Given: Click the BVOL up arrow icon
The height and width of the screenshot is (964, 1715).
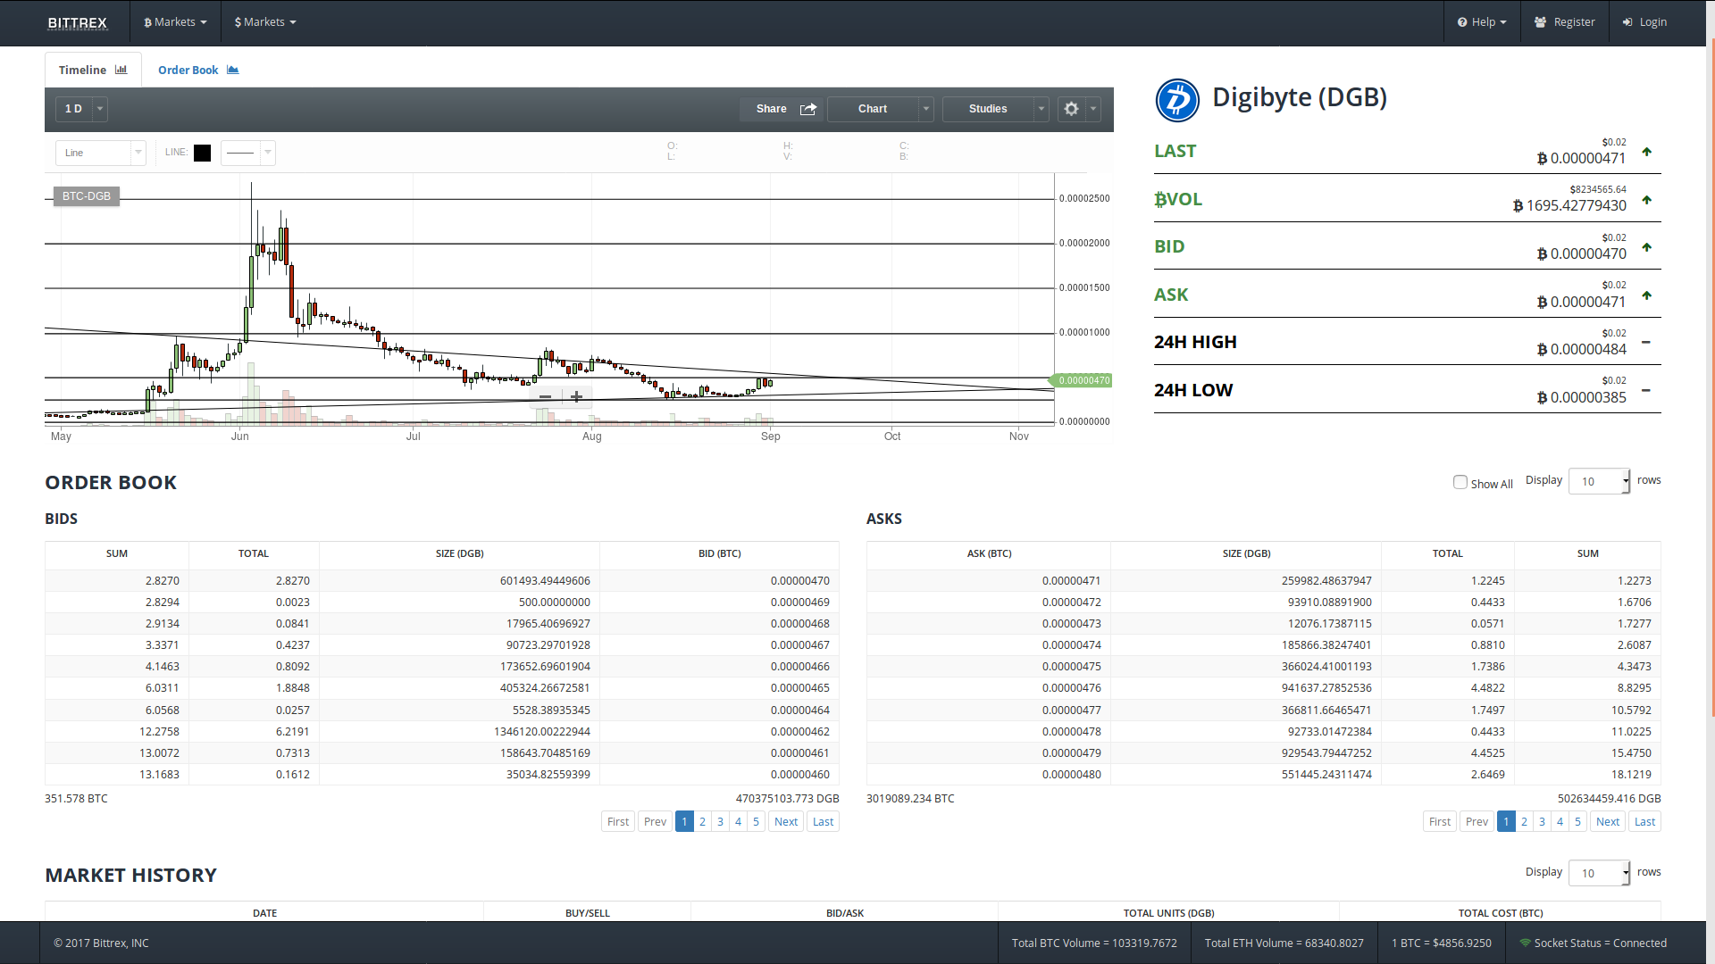Looking at the screenshot, I should coord(1646,200).
